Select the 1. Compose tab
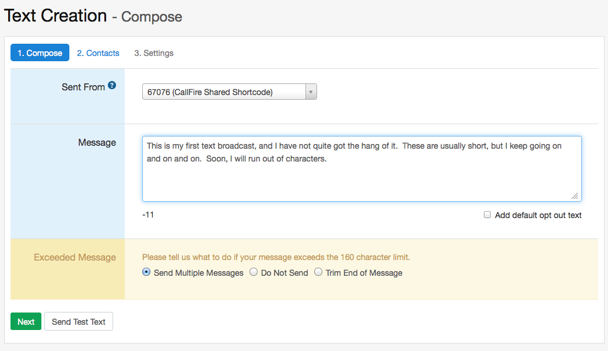Viewport: 608px width, 351px height. 40,52
